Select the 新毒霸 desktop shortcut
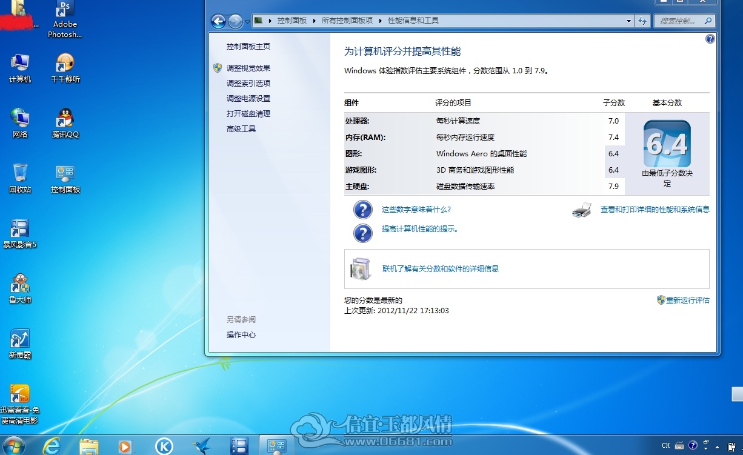 (x=20, y=344)
